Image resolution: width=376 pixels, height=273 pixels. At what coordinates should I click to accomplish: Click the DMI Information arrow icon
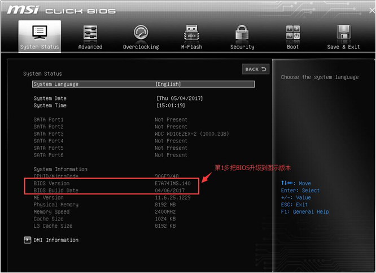[x=27, y=240]
